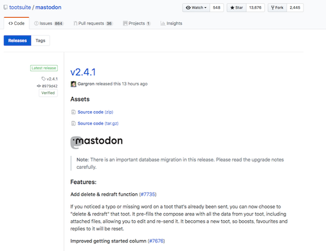This screenshot has height=251, width=326.
Task: Select the Releases toggle button
Action: [17, 41]
